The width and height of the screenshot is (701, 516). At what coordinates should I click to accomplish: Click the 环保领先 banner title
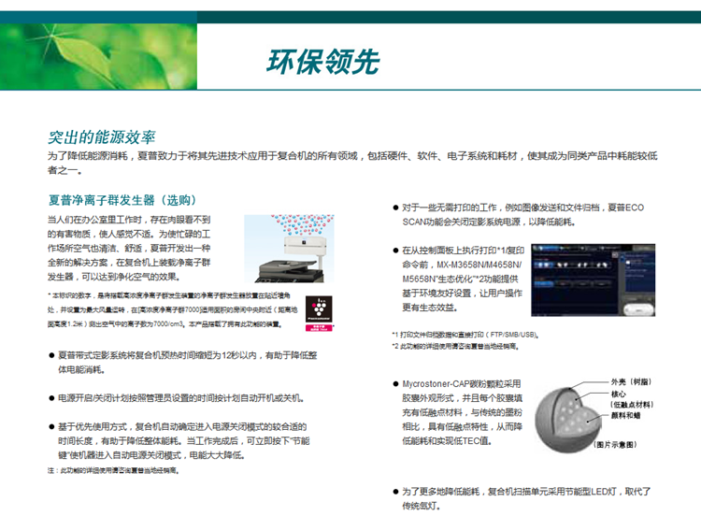[x=325, y=62]
